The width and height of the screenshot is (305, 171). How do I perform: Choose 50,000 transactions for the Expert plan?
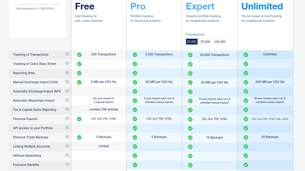click(205, 42)
